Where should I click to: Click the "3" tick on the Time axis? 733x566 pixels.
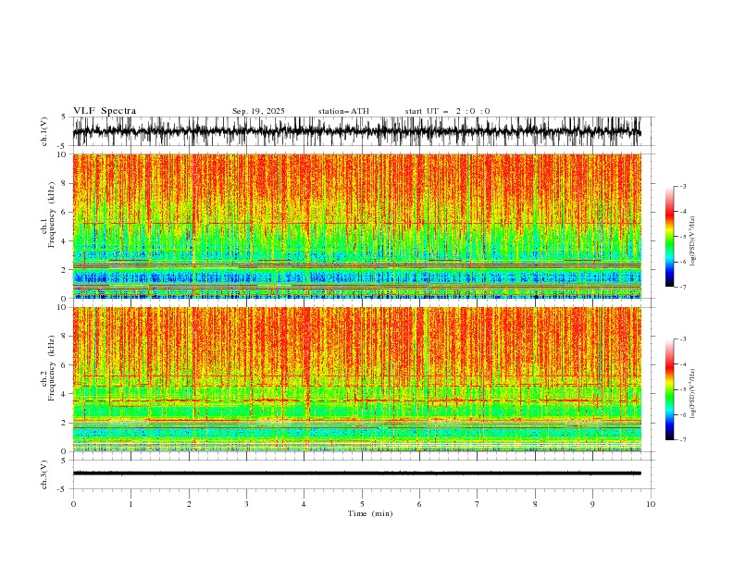point(246,504)
